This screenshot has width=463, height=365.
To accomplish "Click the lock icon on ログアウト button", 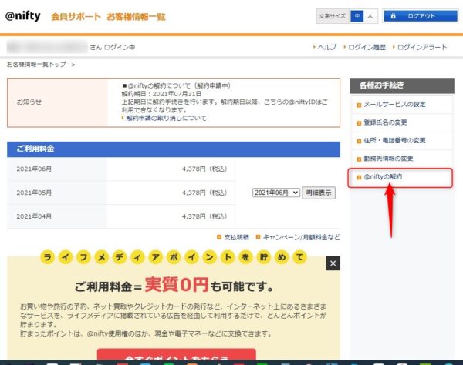I will [393, 15].
